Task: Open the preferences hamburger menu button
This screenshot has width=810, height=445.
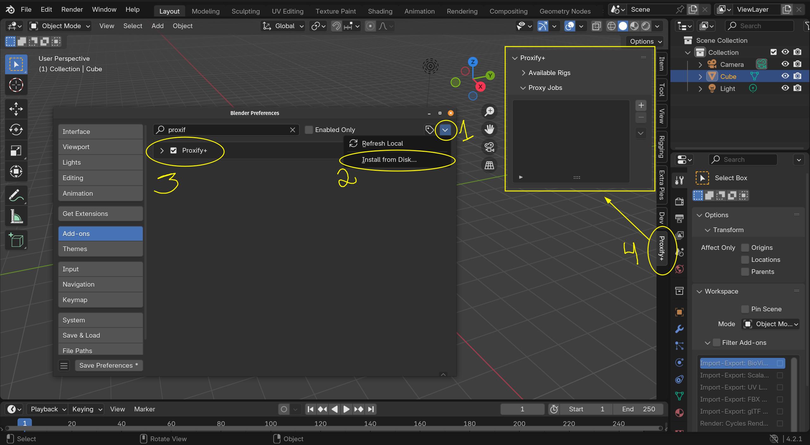Action: pos(64,366)
